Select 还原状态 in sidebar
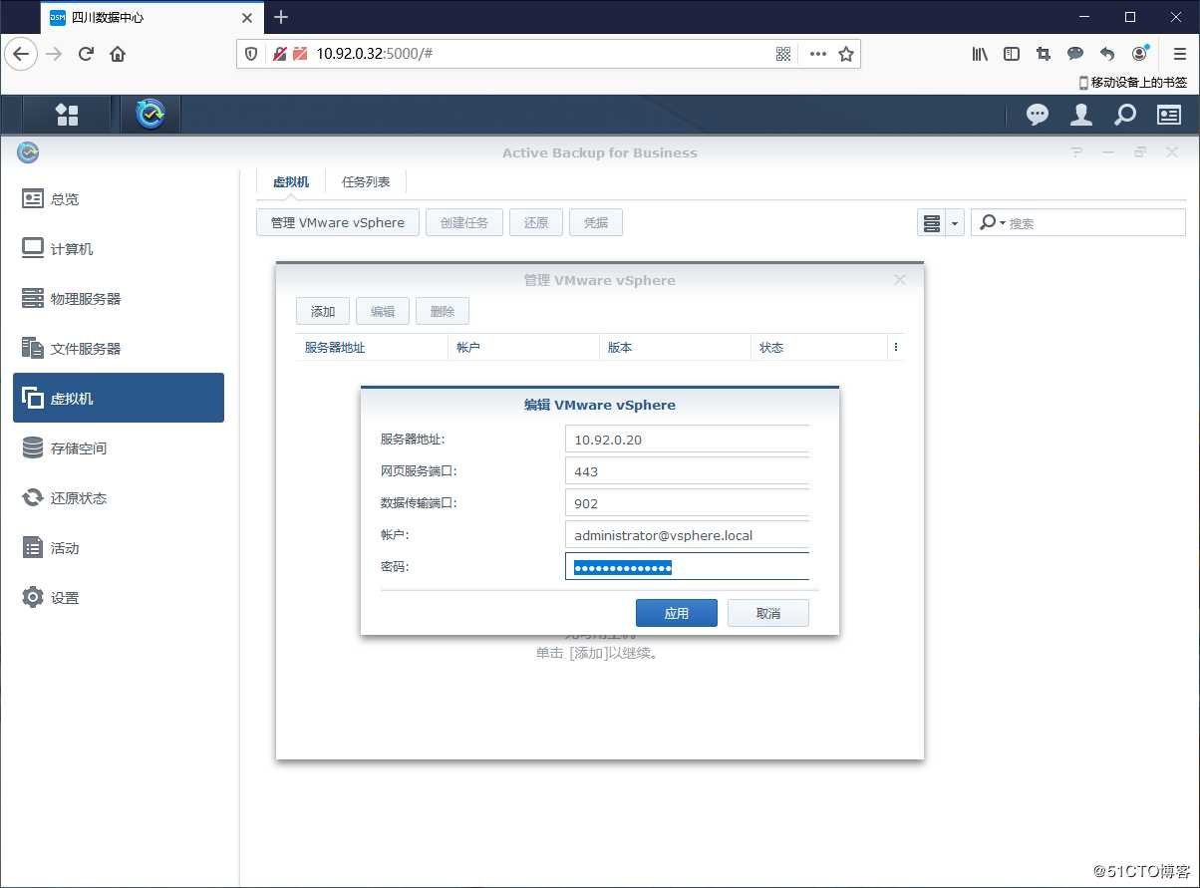Image resolution: width=1200 pixels, height=888 pixels. 119,497
